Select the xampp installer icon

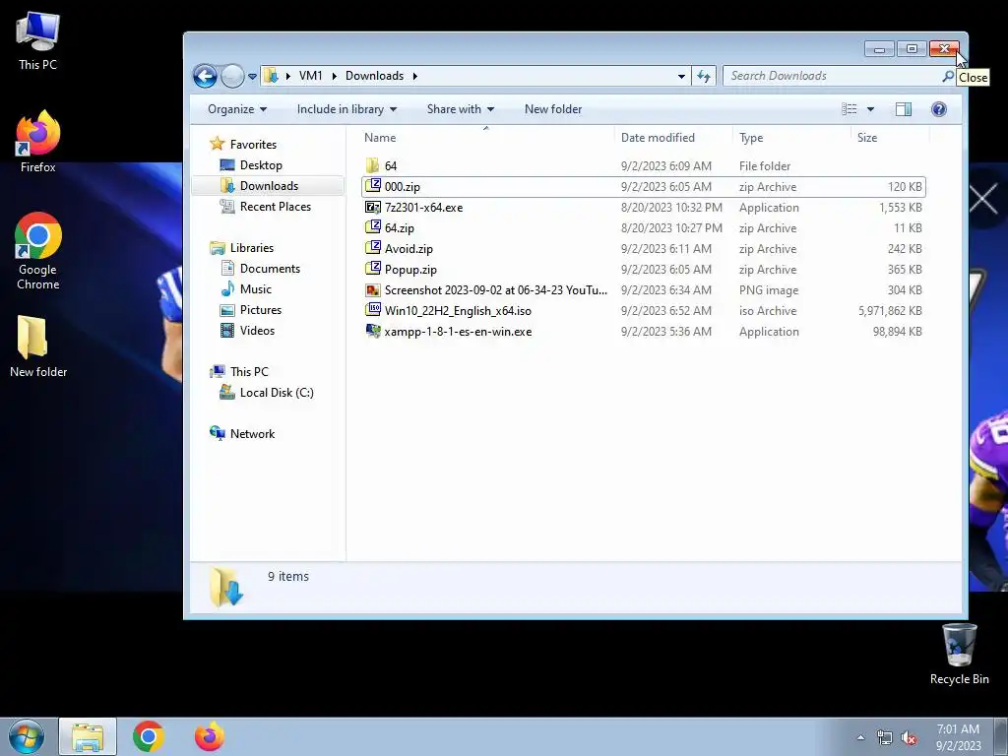[373, 331]
